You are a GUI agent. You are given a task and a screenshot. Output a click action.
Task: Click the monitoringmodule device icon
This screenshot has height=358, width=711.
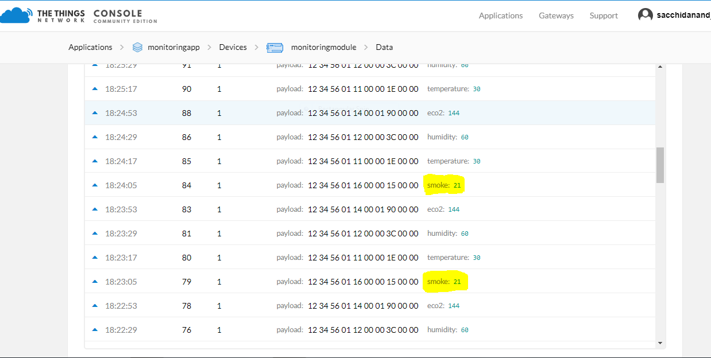click(275, 47)
